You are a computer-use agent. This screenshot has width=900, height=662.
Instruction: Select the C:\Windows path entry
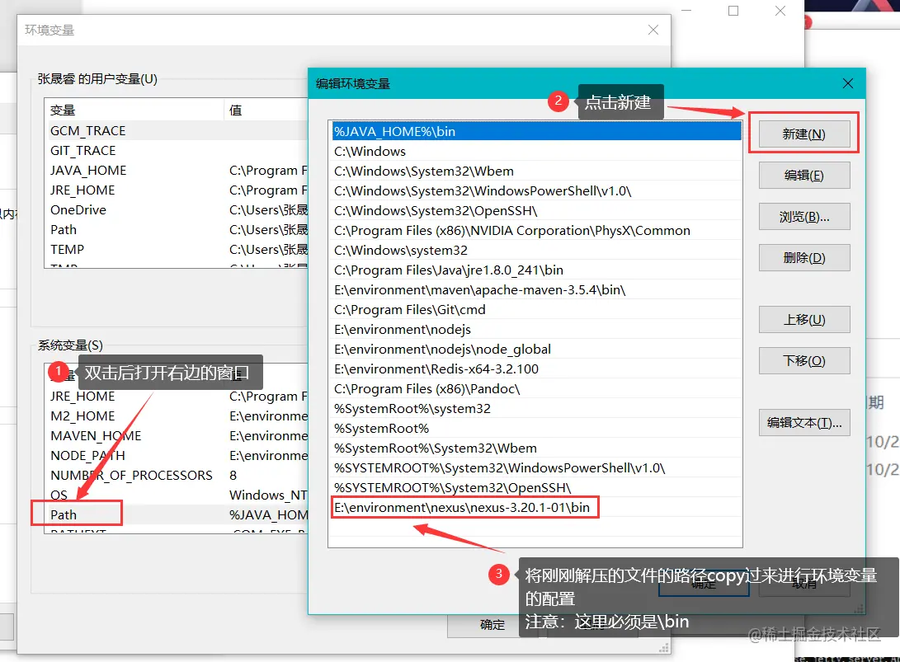click(x=536, y=152)
